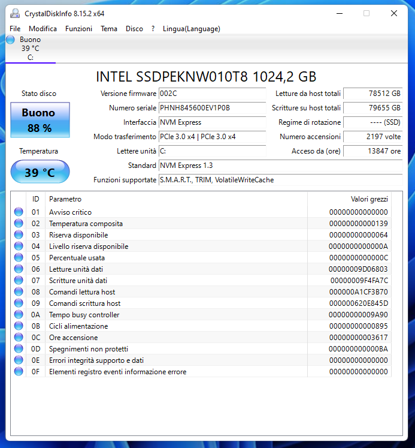Click status orb for Avviso critico row

tap(19, 212)
